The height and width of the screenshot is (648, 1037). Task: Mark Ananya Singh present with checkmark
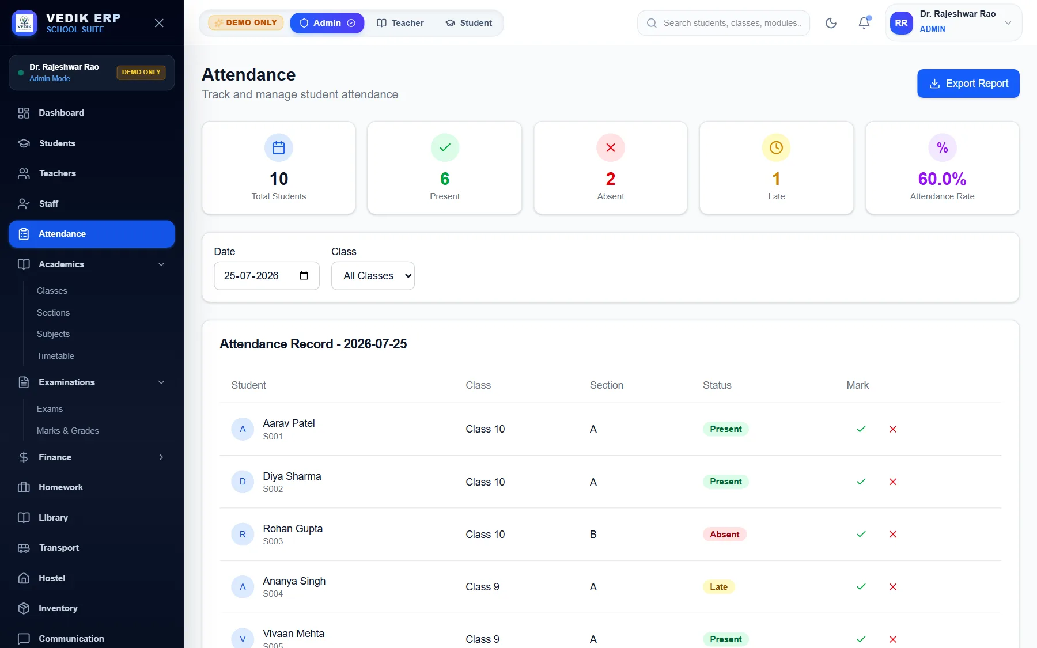tap(861, 586)
